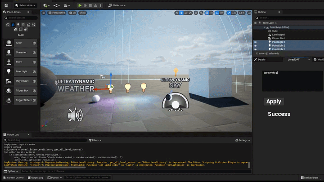Hide Point Light 3 using eye icon

pos(256,49)
